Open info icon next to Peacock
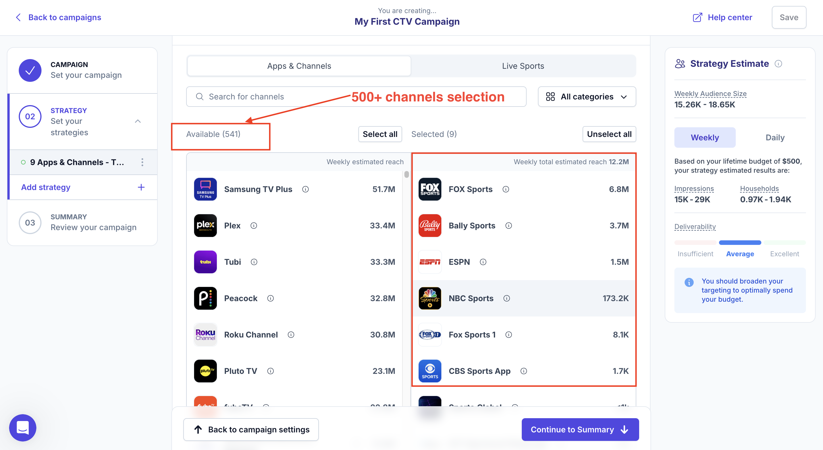The height and width of the screenshot is (450, 823). coord(271,299)
